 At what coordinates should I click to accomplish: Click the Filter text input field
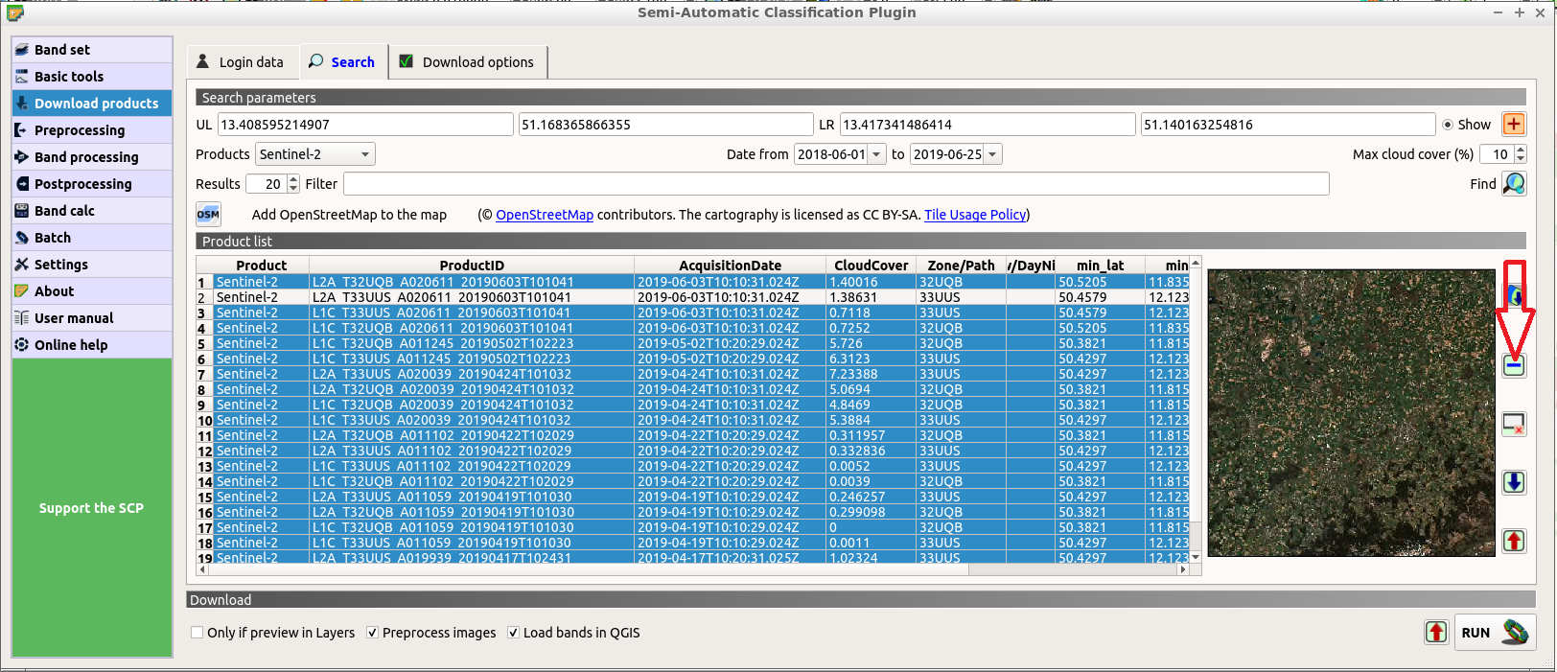point(835,184)
